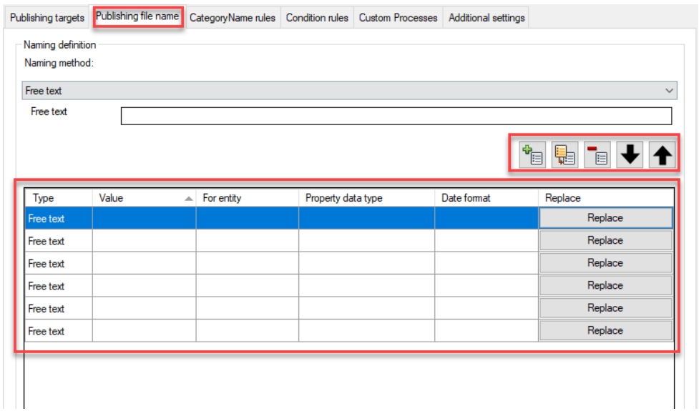This screenshot has height=411, width=699.
Task: Click the Replace button in the third row
Action: pyautogui.click(x=605, y=263)
